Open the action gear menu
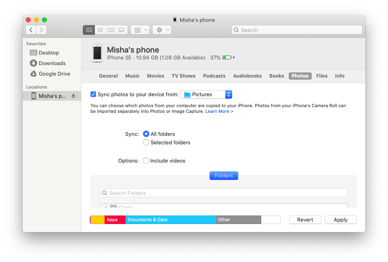Image resolution: width=388 pixels, height=262 pixels. click(x=159, y=30)
